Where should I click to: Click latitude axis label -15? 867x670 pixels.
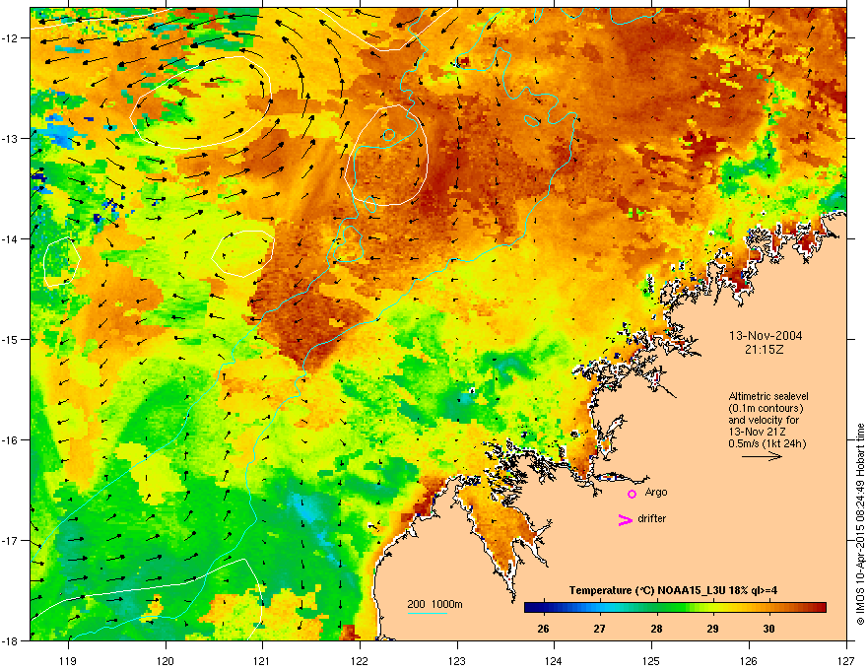pos(10,339)
